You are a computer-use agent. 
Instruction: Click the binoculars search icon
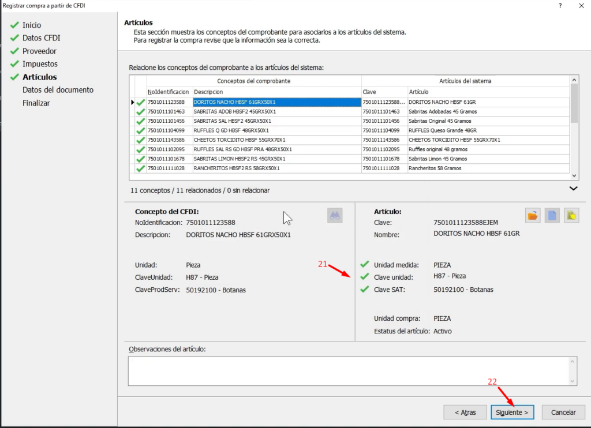[335, 215]
